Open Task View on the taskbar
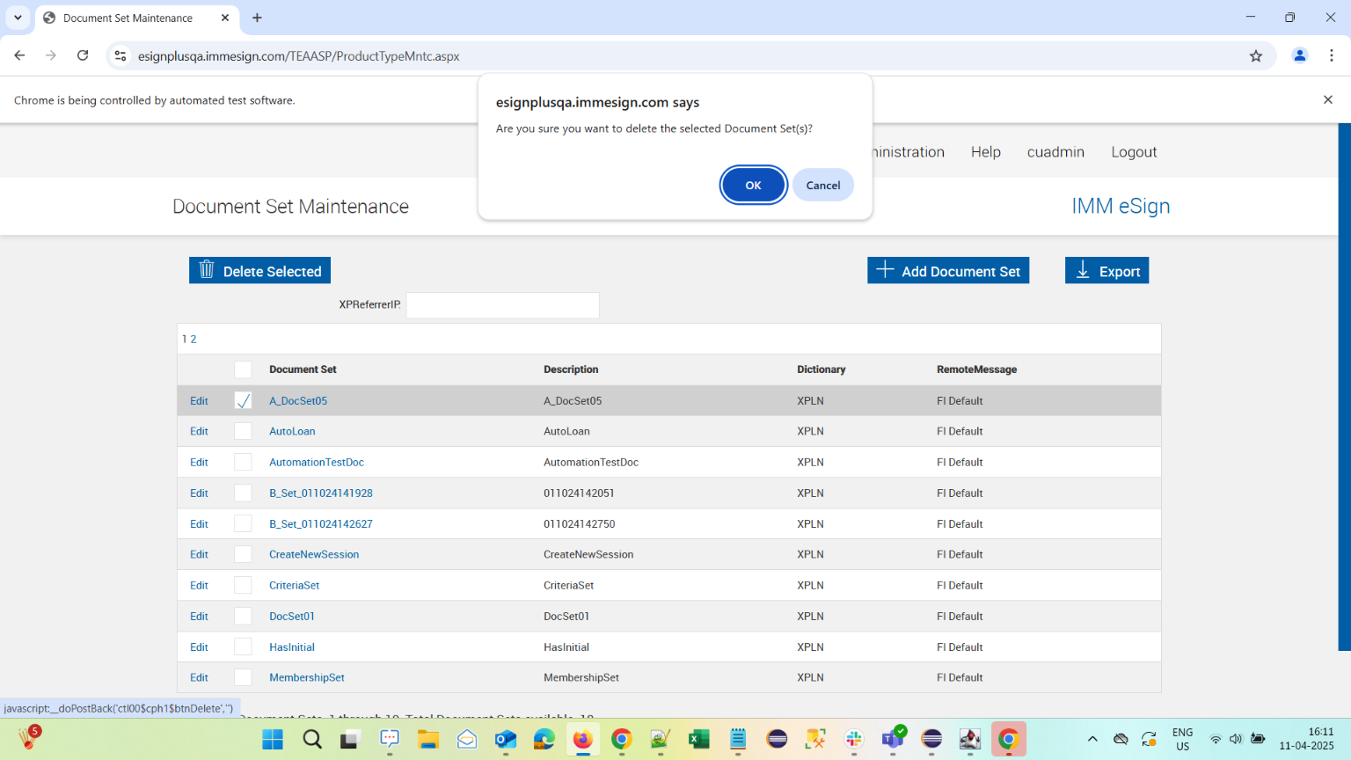Image resolution: width=1351 pixels, height=760 pixels. point(351,739)
